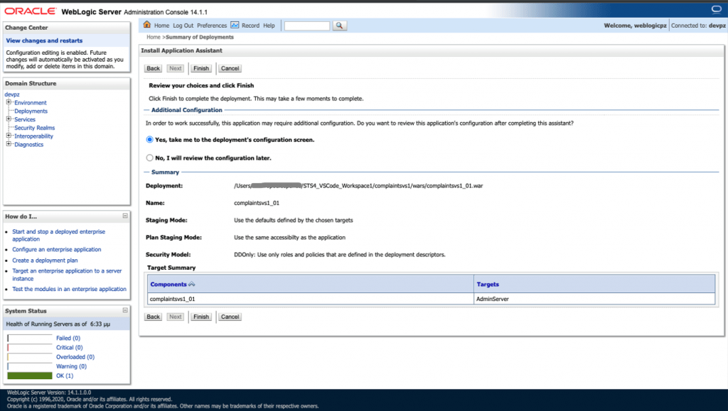Sort table by the Components column header
Viewport: 728px width, 411px height.
tap(168, 285)
